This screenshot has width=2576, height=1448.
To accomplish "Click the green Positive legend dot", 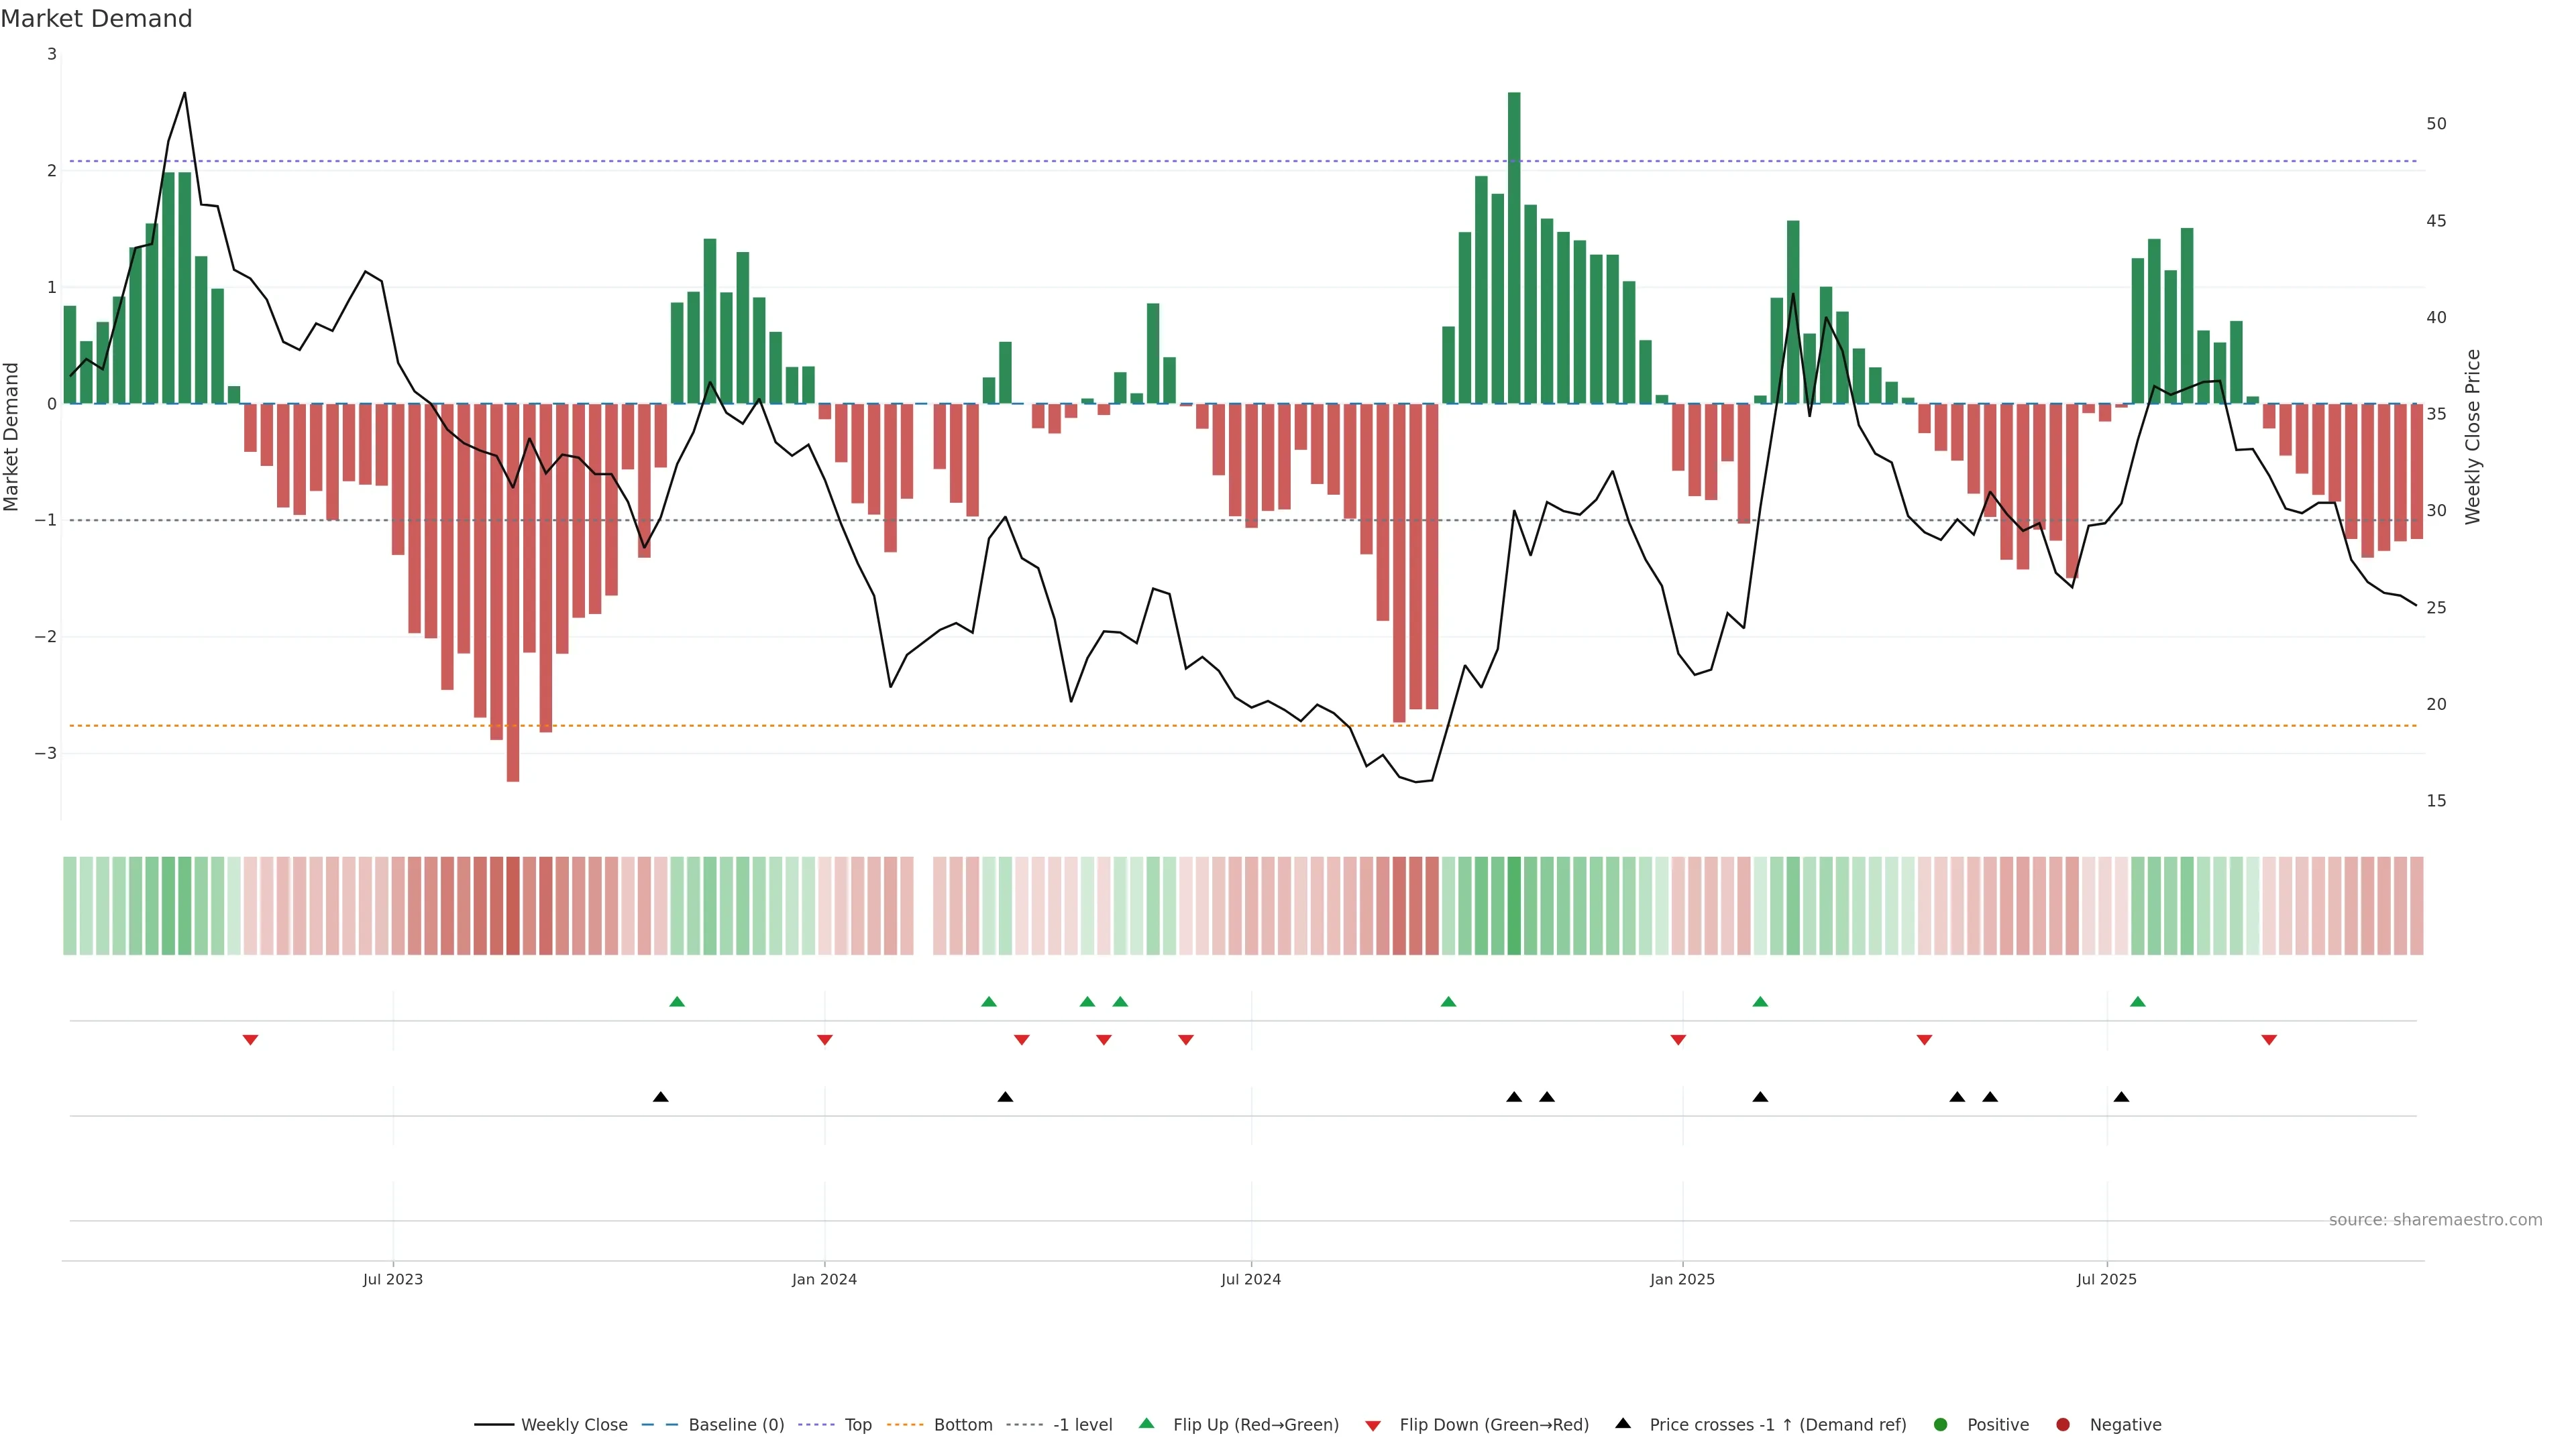I will pyautogui.click(x=1941, y=1425).
